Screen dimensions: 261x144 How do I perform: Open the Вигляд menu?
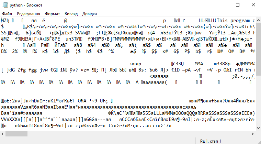click(71, 14)
